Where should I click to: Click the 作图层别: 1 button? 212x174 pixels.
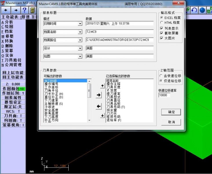[x=13, y=93]
